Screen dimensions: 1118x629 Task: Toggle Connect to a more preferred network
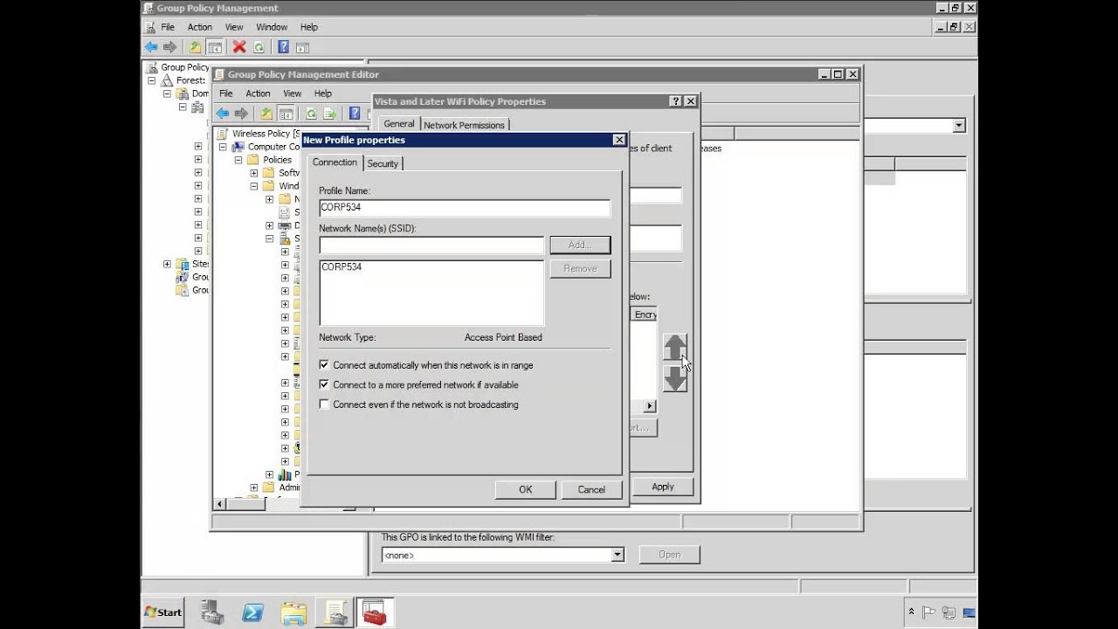pos(324,384)
